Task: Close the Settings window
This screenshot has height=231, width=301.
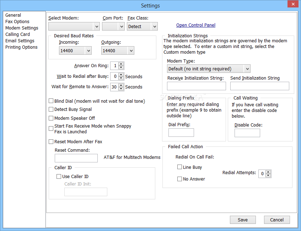Action: coord(293,4)
